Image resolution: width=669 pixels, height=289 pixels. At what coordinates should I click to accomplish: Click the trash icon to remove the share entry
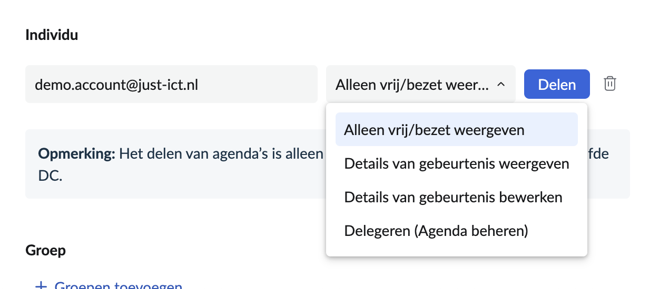609,84
